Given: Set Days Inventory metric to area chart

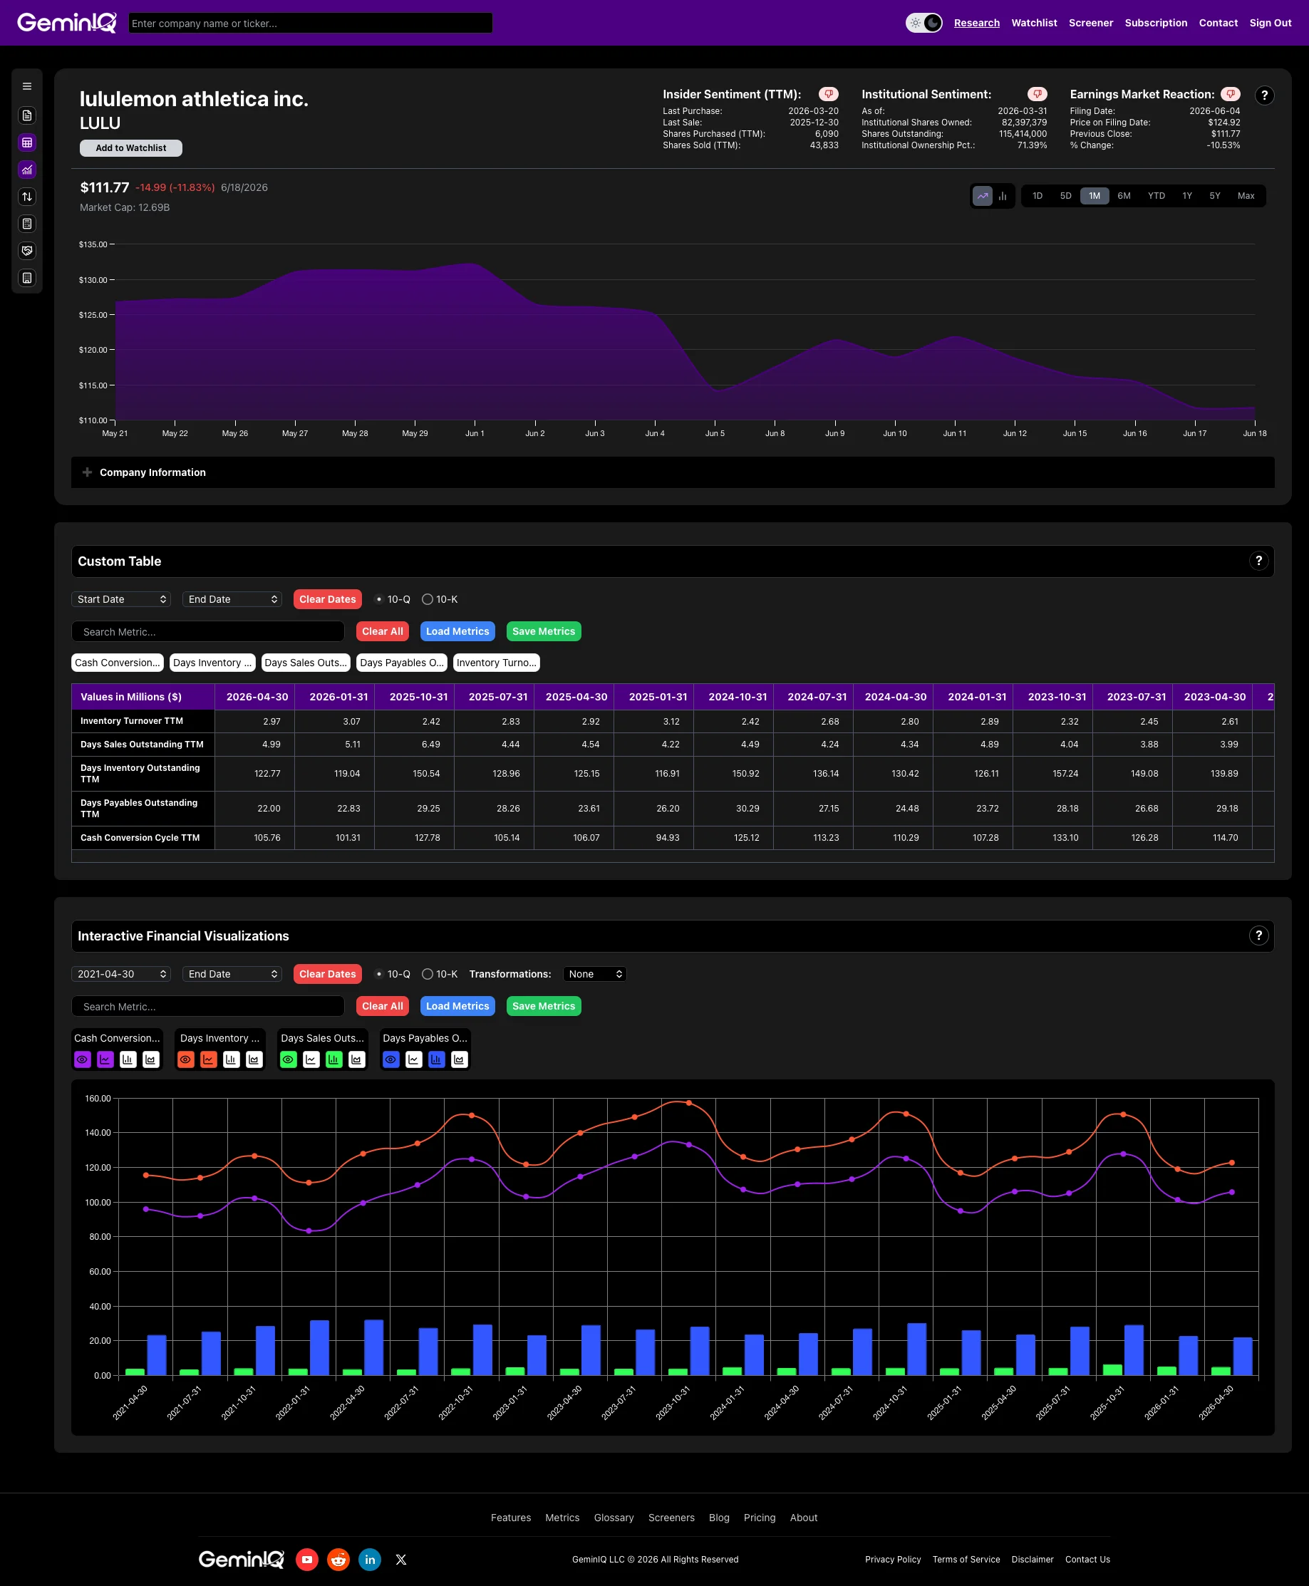Looking at the screenshot, I should 254,1059.
